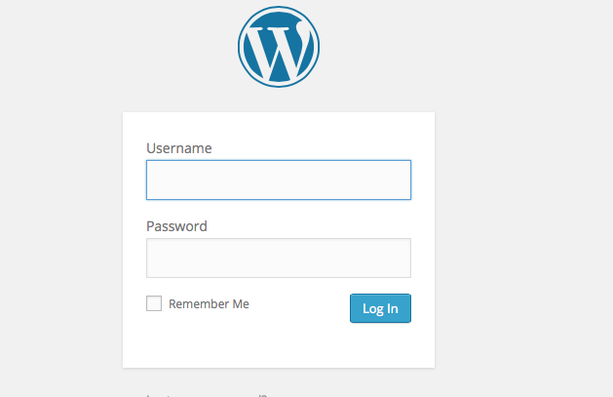613x397 pixels.
Task: Open the Lost your password link
Action: [207, 394]
